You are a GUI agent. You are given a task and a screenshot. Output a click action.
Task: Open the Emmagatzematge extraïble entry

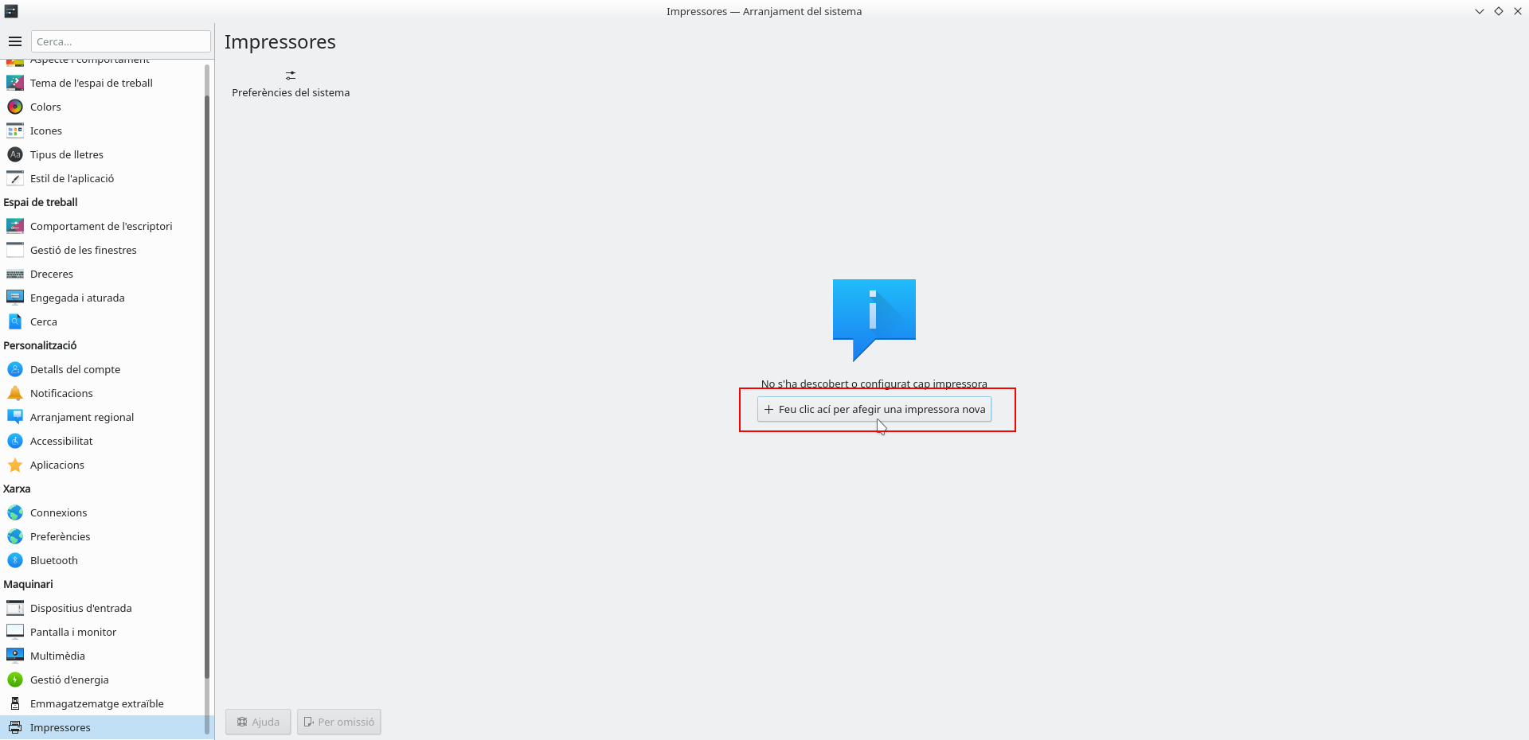coord(96,703)
